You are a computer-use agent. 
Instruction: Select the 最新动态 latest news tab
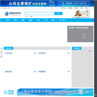click(x=9, y=48)
